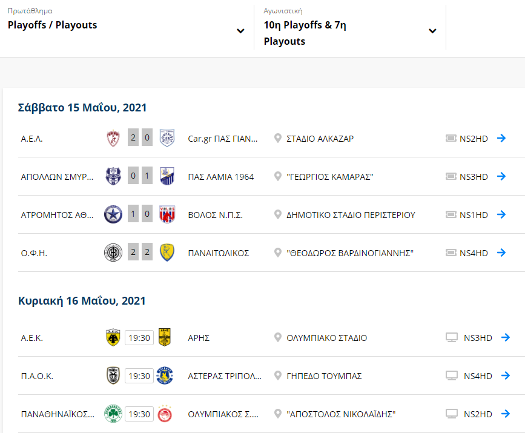Open Ο.Φ.Η. vs ΠΑΝΑΙΤΩΛΙΚΟΣ match details arrow
Viewport: 525px width, 433px height.
[501, 253]
